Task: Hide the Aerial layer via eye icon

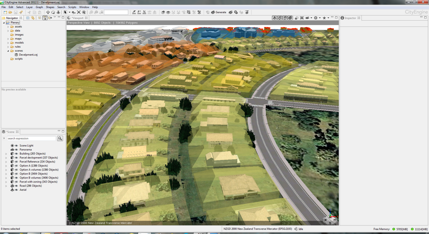Action: 16,190
